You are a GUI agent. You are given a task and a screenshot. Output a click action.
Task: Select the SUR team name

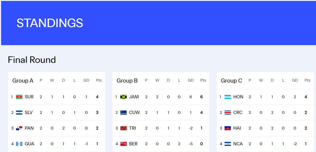(x=29, y=97)
